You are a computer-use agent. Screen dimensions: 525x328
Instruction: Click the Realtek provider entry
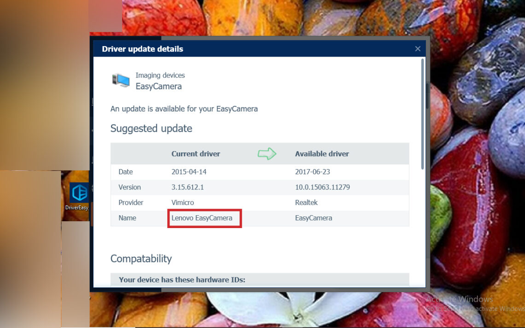[306, 202]
